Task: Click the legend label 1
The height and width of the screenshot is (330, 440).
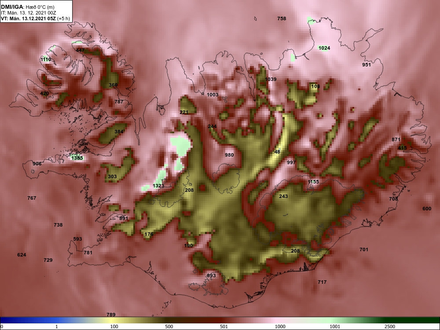Action: (57, 326)
